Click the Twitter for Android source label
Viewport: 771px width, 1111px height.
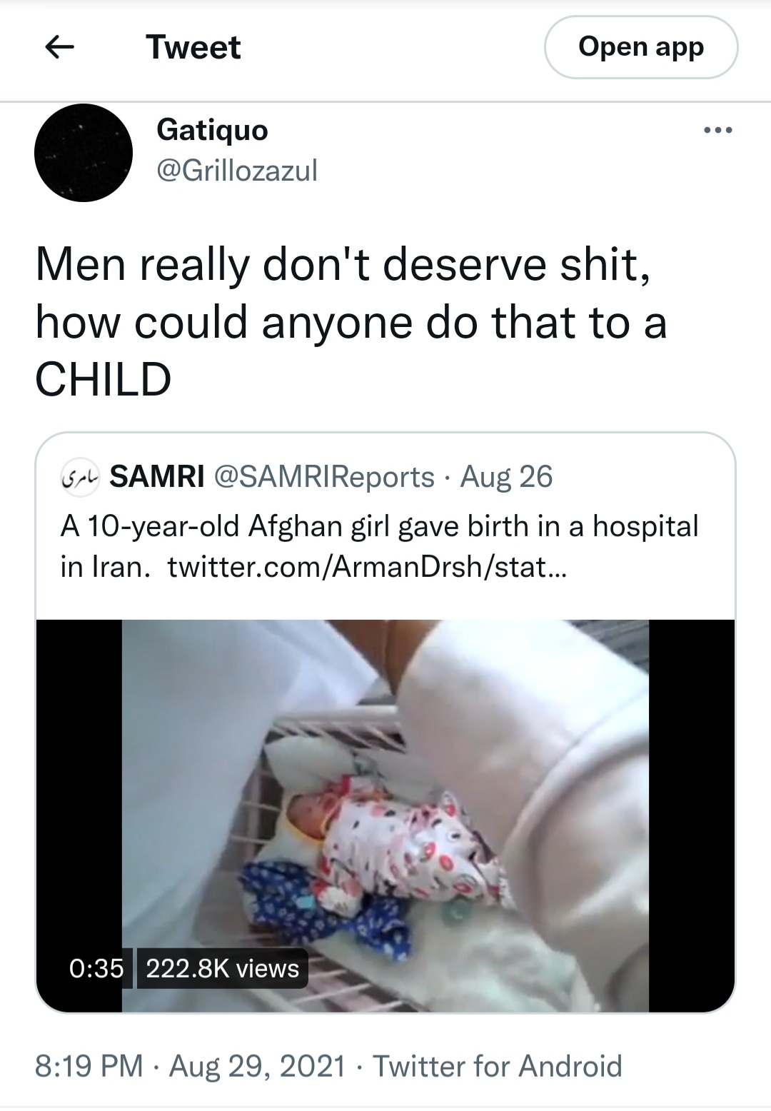tap(498, 1066)
